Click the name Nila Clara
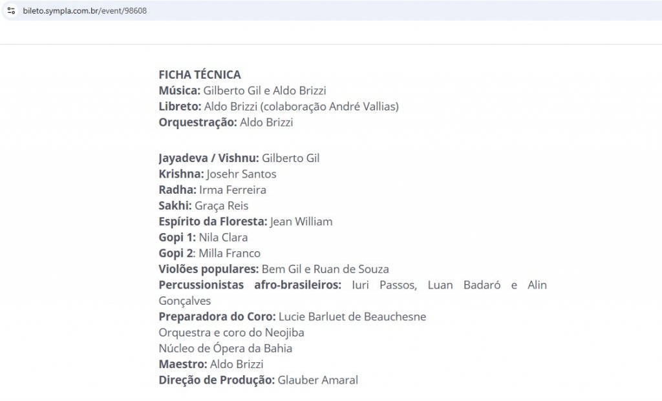This screenshot has width=662, height=401. point(223,238)
